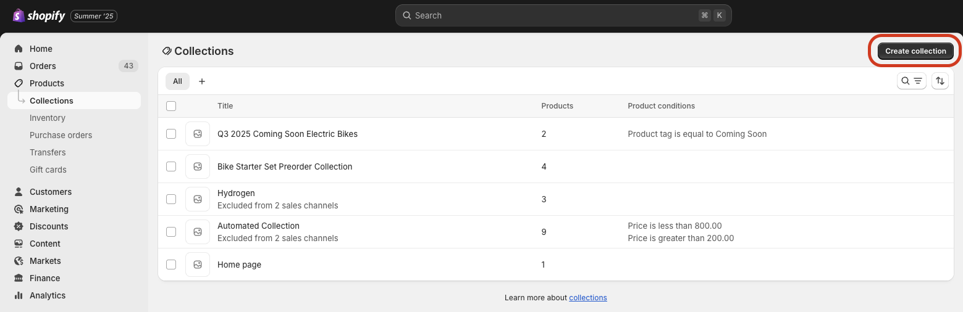This screenshot has width=963, height=312.
Task: Click the Hydrogen collection thumbnail
Action: point(198,199)
